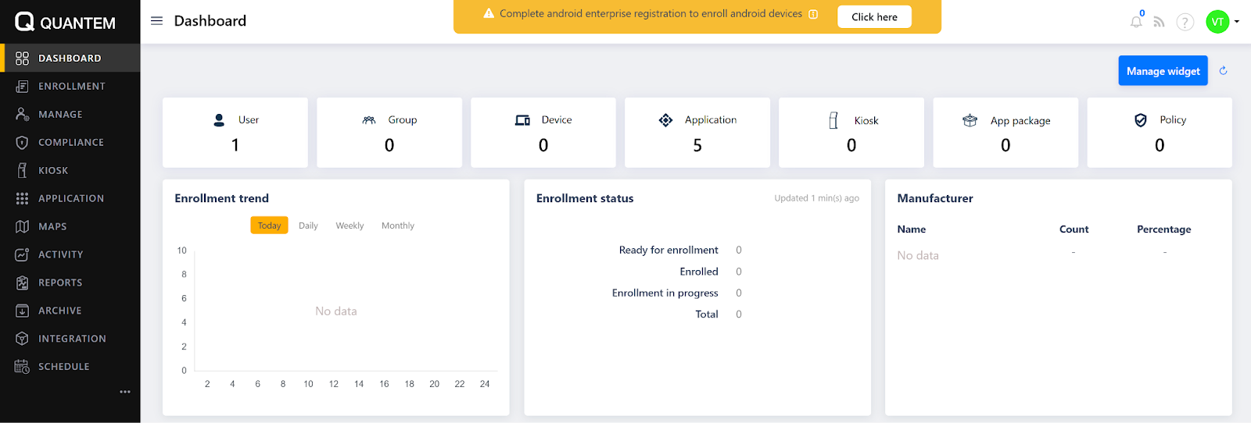Expand more sidebar items ellipsis
This screenshot has height=423, width=1251.
[125, 392]
